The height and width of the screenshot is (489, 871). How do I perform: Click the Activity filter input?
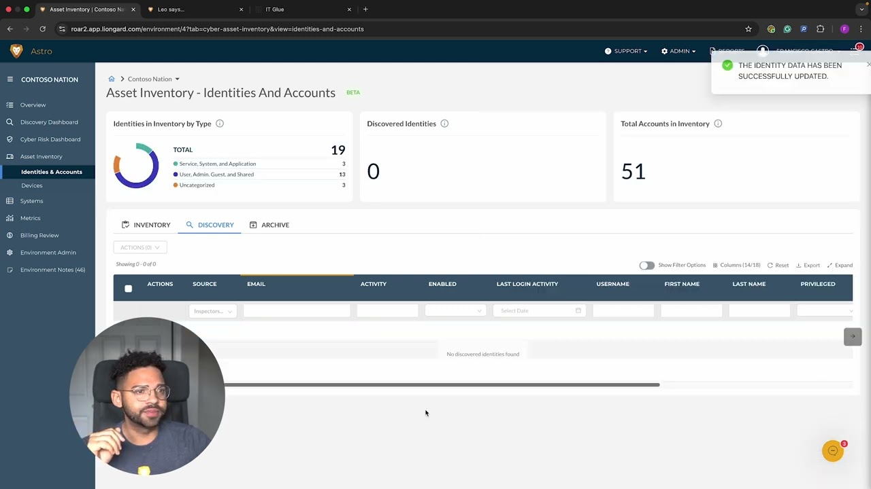pos(387,310)
